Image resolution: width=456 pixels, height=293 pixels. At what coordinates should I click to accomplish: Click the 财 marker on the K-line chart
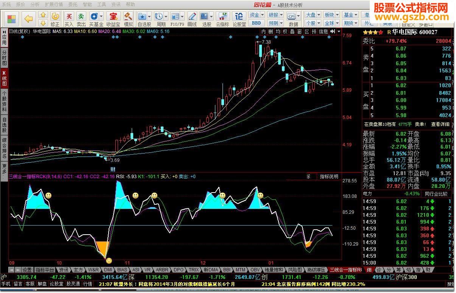click(112, 169)
